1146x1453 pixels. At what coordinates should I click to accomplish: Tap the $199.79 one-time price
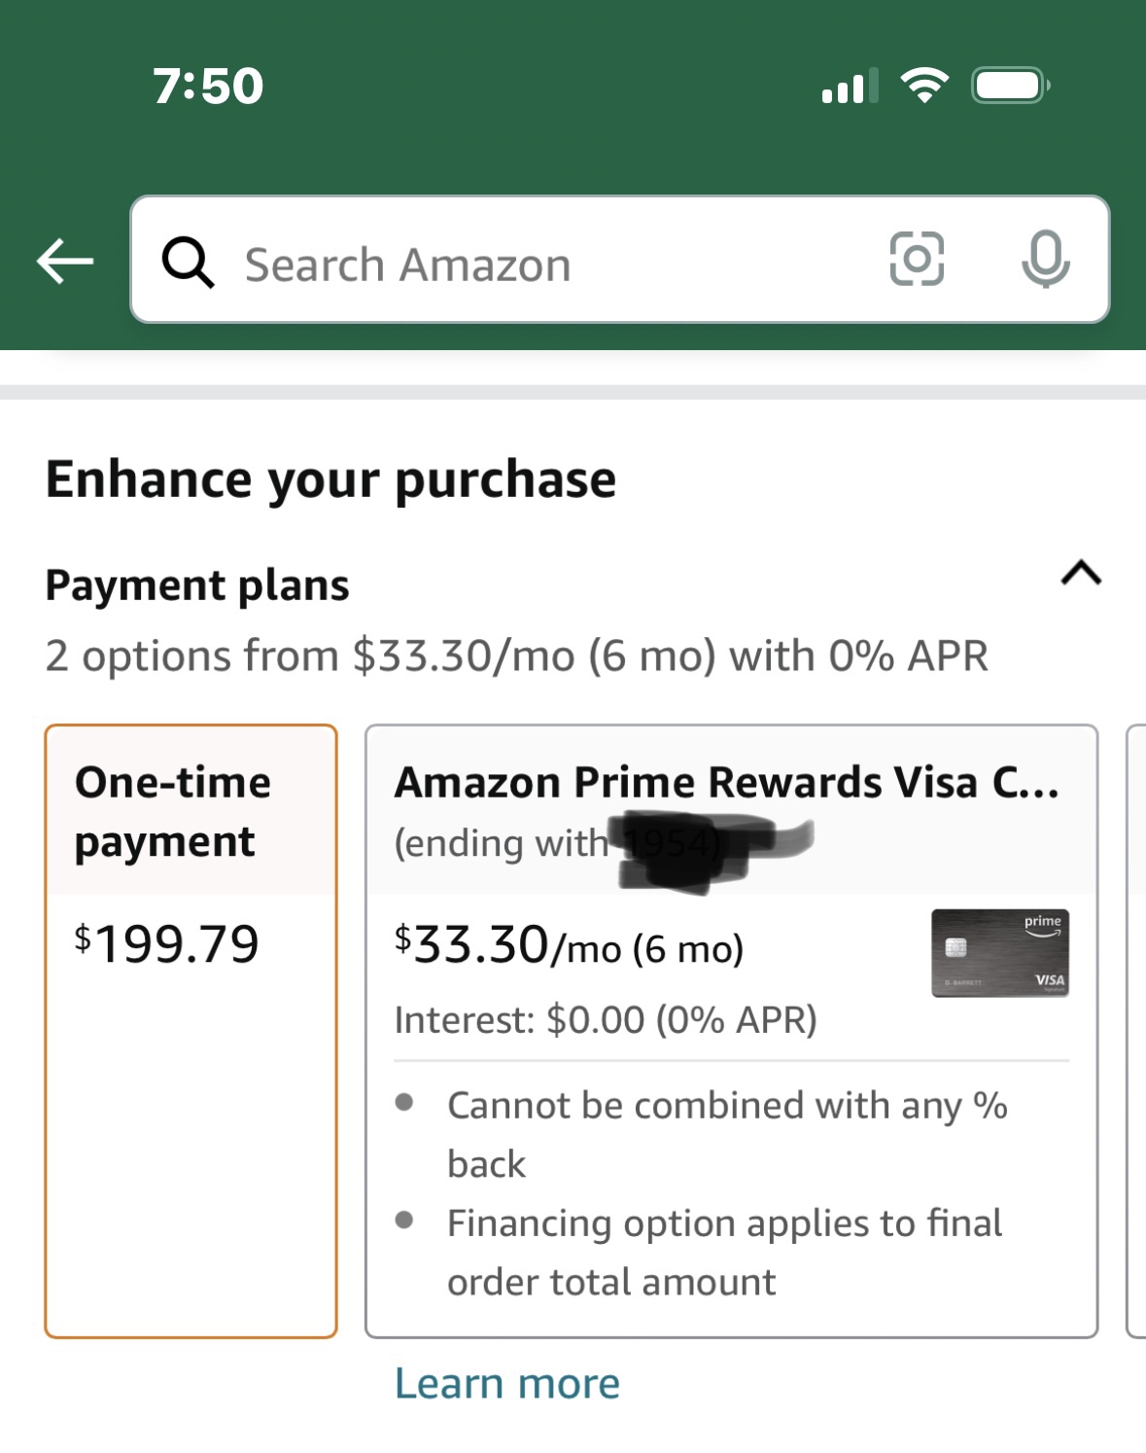(167, 944)
